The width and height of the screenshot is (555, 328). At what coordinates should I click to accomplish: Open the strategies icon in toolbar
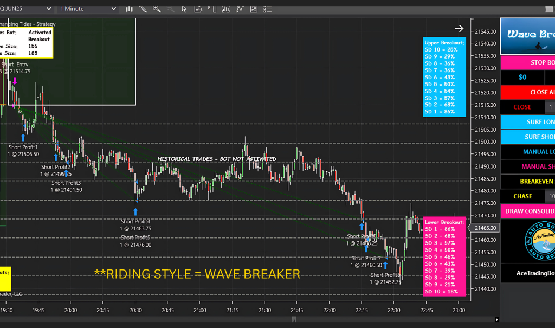point(240,9)
